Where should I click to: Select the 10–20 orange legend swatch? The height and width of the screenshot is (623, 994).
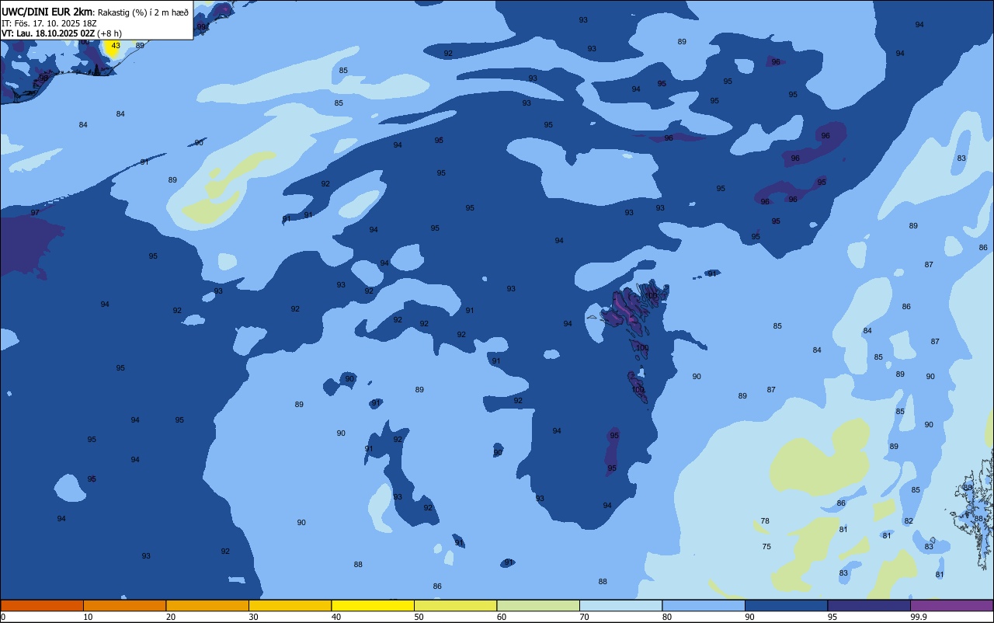coord(124,605)
